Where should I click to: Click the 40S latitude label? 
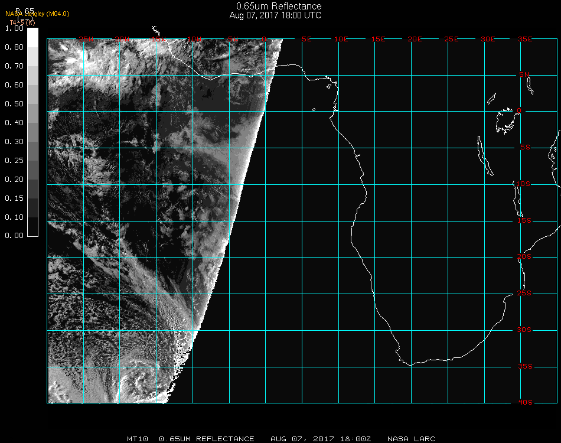pos(524,402)
